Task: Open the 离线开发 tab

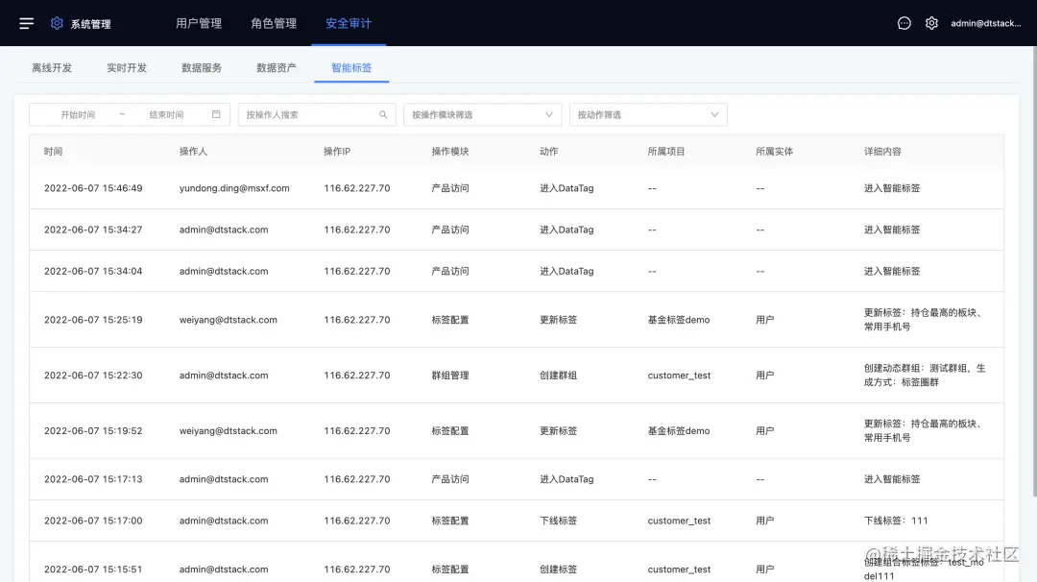Action: click(x=52, y=67)
